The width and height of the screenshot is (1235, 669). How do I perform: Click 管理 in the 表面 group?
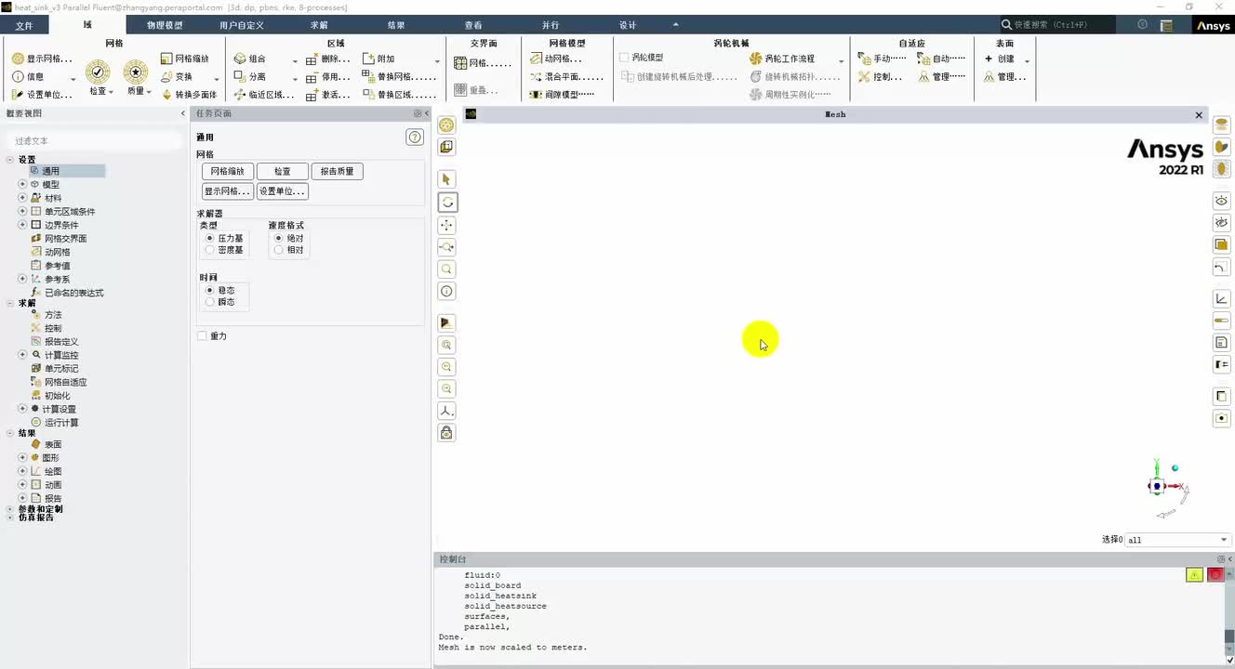coord(1004,76)
